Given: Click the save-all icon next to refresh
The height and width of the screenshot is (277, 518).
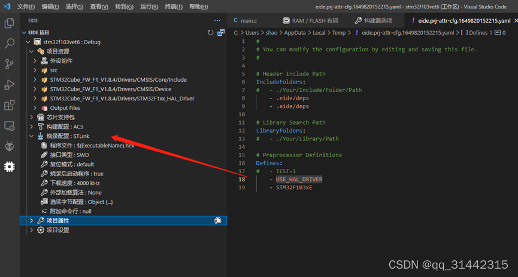Looking at the screenshot, I should [x=221, y=33].
